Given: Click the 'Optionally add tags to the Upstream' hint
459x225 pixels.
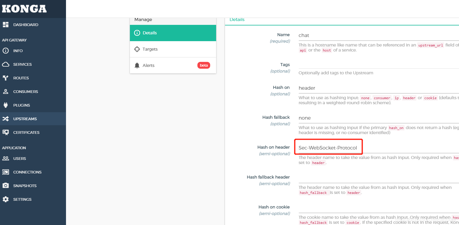Looking at the screenshot, I should tap(336, 73).
